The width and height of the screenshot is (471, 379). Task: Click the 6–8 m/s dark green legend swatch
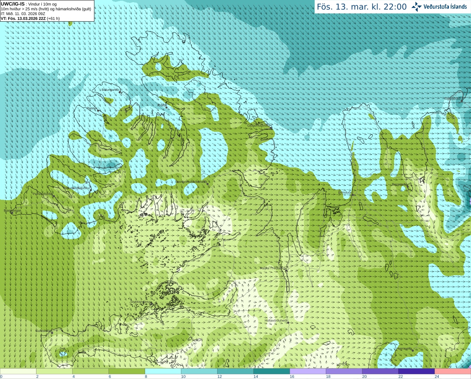click(x=127, y=371)
